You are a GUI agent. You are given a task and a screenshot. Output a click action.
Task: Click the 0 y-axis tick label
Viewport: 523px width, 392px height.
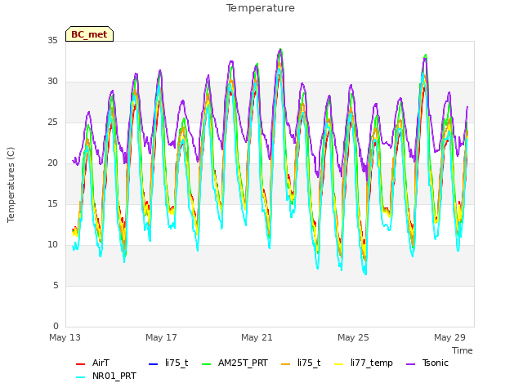pyautogui.click(x=56, y=327)
